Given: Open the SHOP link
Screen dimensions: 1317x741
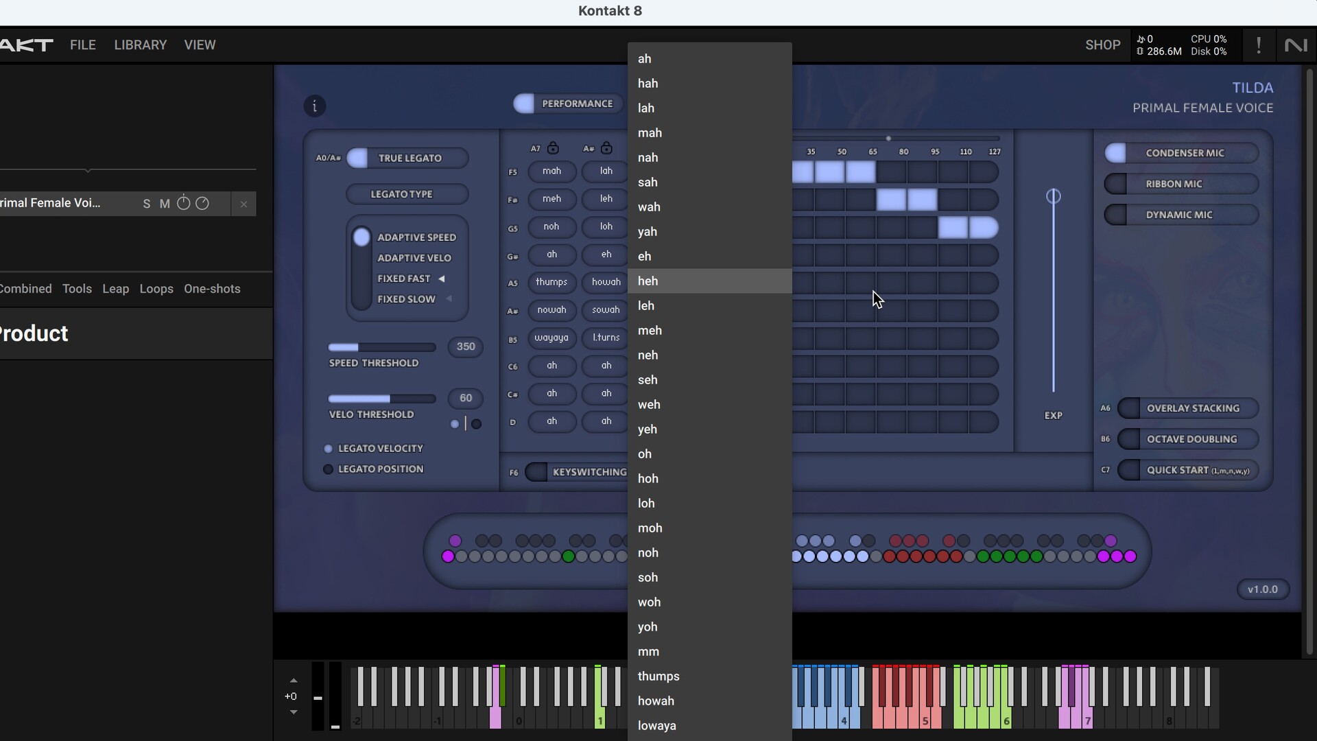Looking at the screenshot, I should coord(1103,45).
